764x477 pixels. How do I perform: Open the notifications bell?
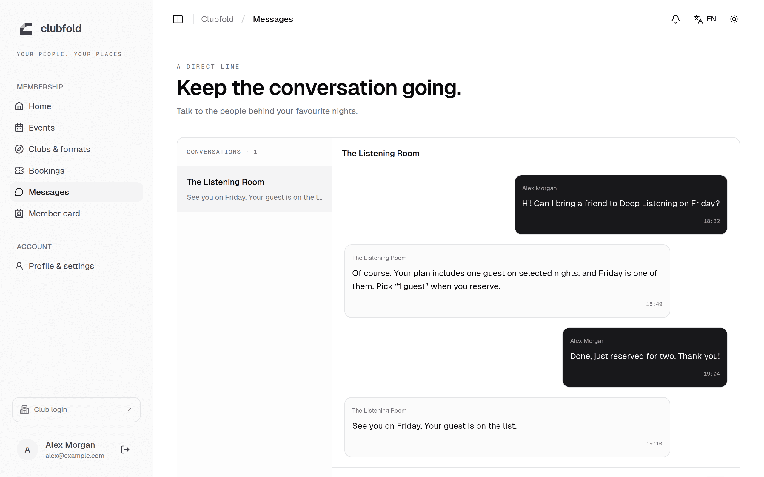(675, 19)
